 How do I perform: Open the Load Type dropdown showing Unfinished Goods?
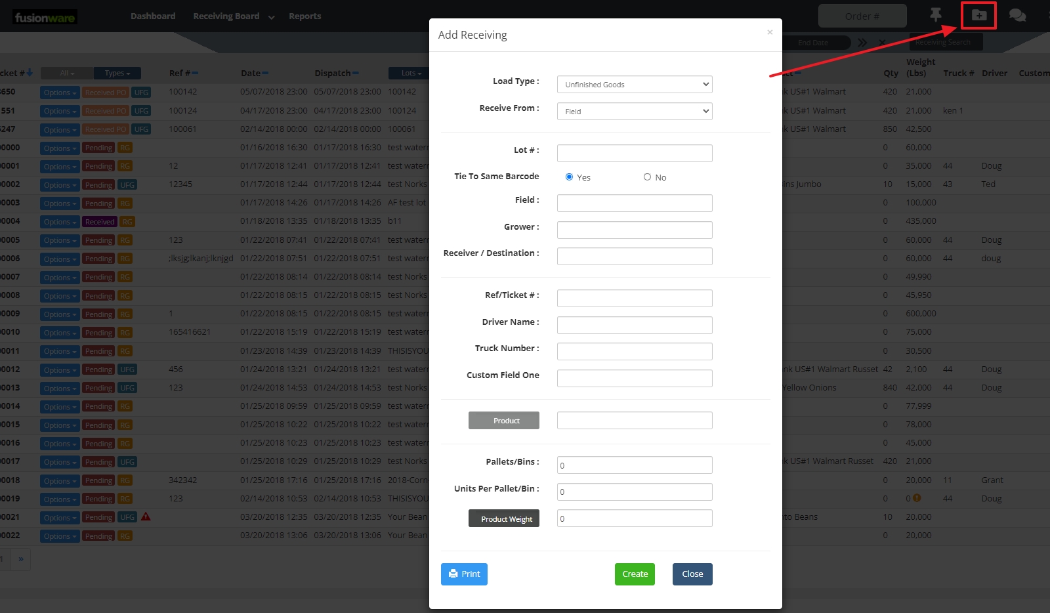634,84
